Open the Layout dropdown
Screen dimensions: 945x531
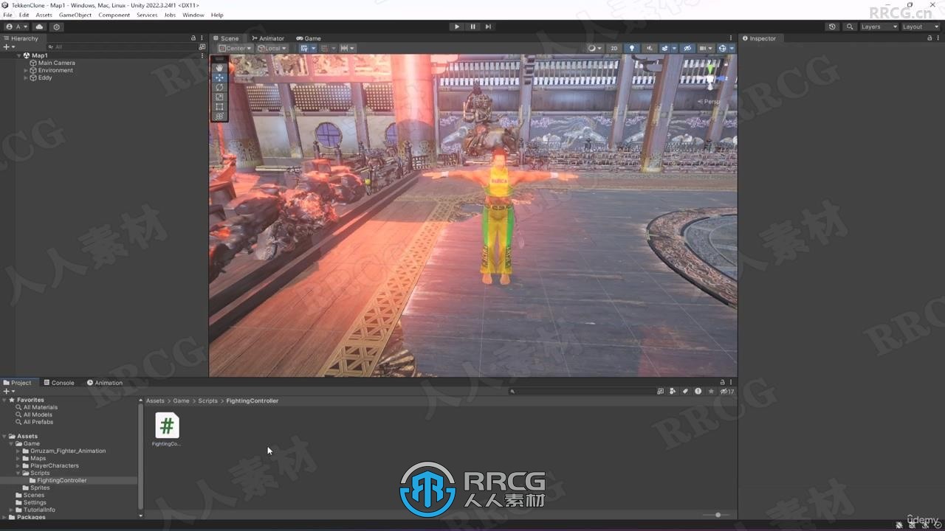click(x=921, y=27)
